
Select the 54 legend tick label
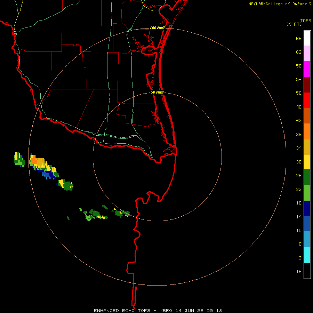click(299, 79)
